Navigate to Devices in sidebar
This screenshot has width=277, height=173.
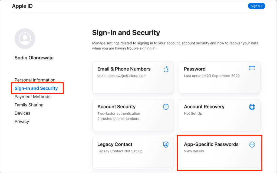point(22,113)
